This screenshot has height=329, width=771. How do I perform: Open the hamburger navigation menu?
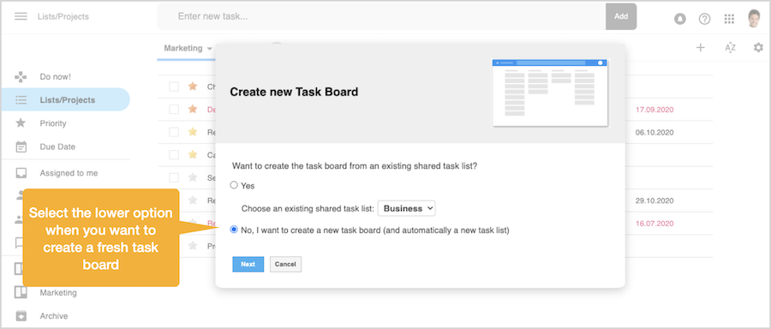(21, 16)
